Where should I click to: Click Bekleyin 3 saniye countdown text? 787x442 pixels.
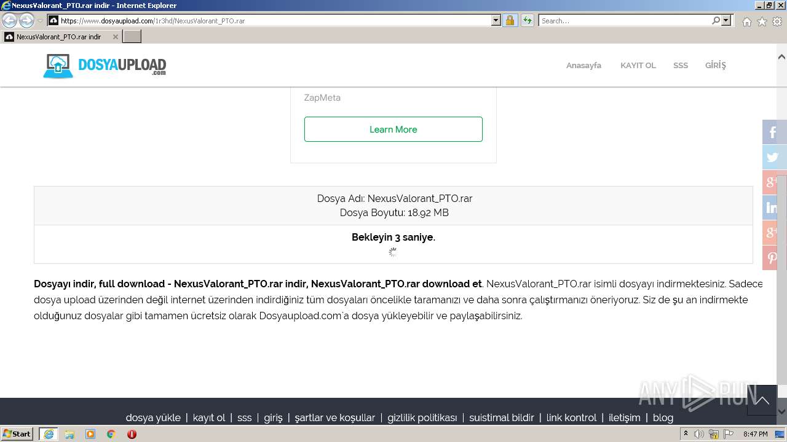[x=393, y=238]
